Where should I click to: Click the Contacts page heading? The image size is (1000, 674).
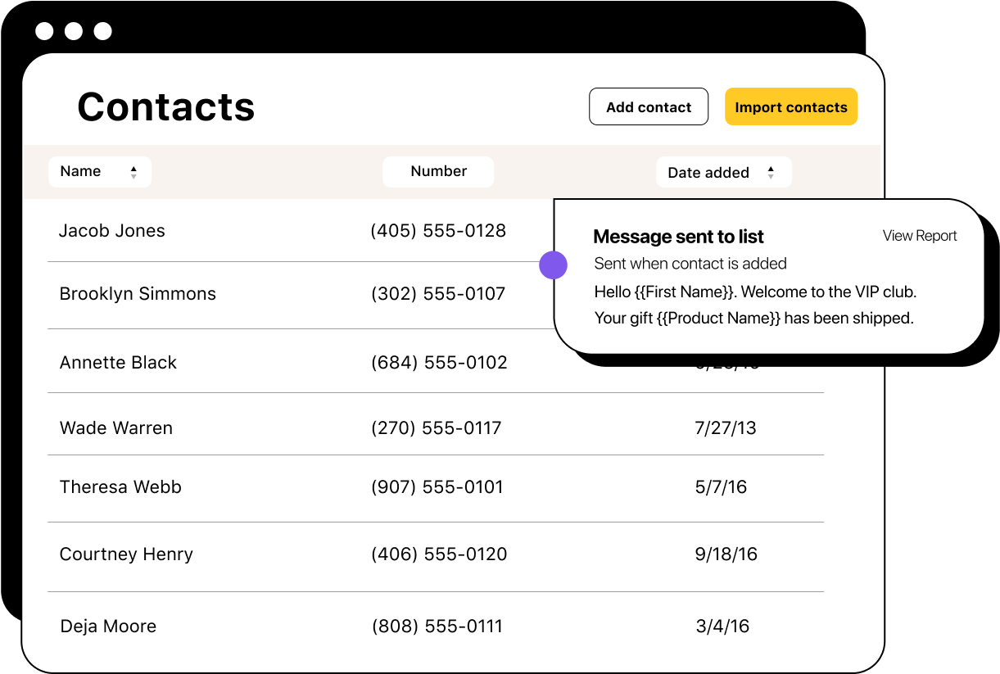[166, 106]
